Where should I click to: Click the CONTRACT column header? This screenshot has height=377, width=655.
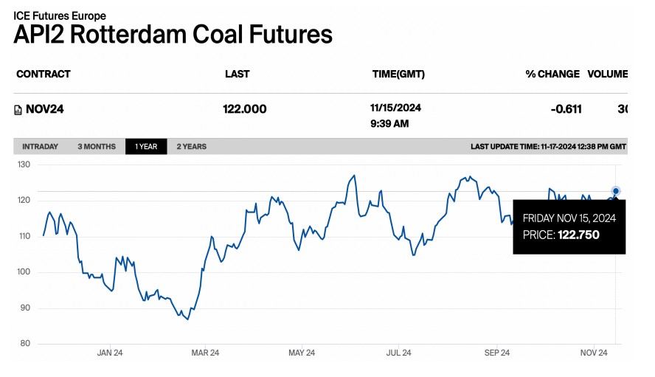coord(44,74)
